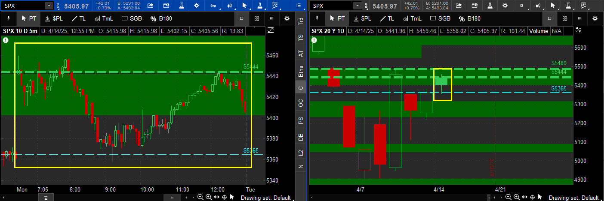The image size is (604, 201).
Task: Click the TmL time level tool in right chart
Action: [410, 18]
